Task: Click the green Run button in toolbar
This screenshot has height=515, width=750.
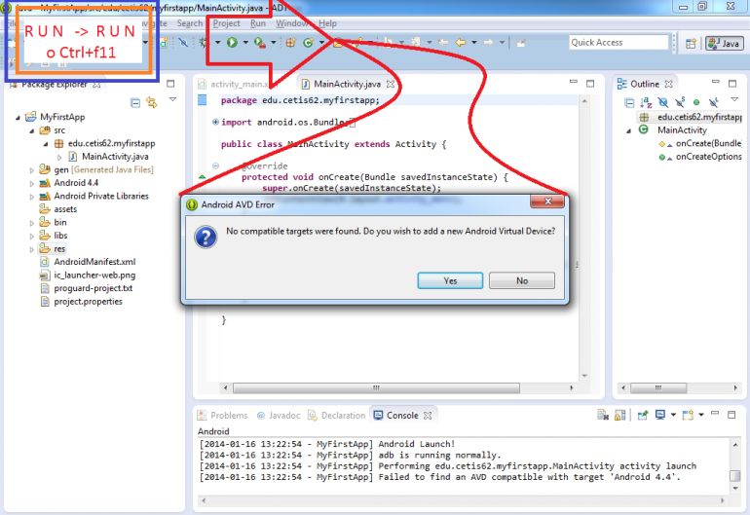Action: [232, 43]
